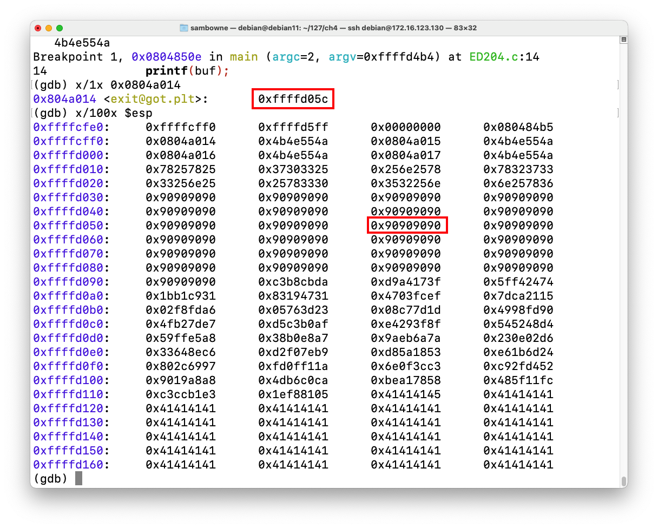658x528 pixels.
Task: Click the value 0x1bb1c931
Action: click(181, 296)
